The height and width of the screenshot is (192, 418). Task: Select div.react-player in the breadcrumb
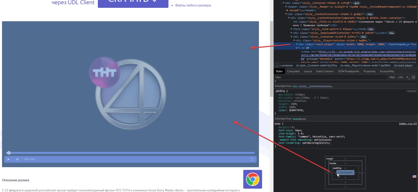tap(403, 65)
